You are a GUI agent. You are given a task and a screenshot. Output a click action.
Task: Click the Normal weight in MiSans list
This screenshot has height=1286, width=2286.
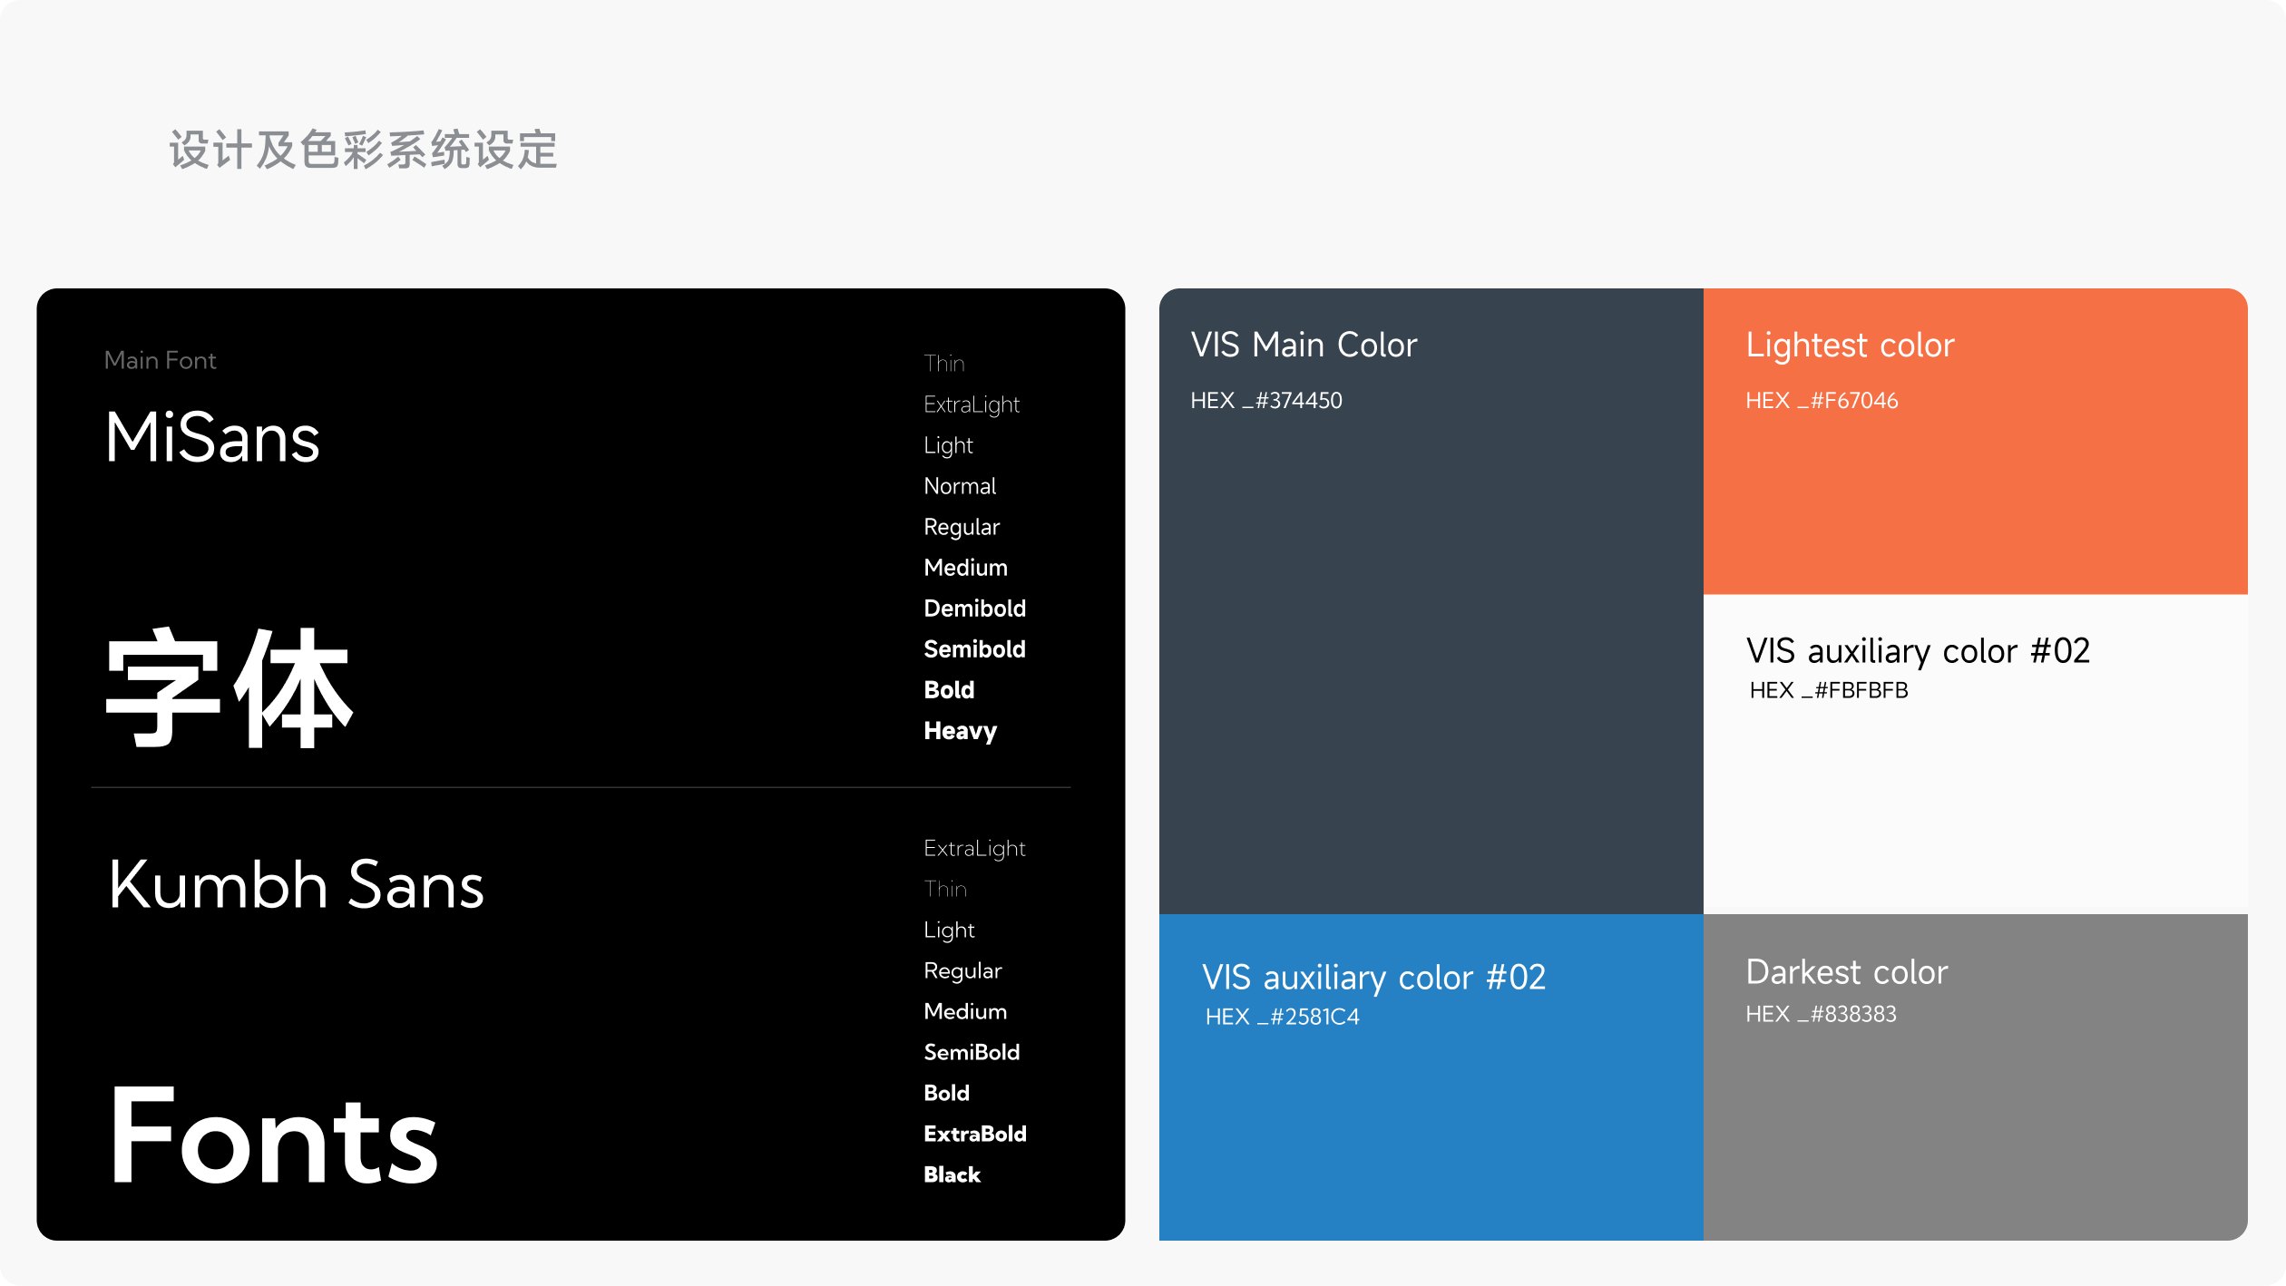click(x=960, y=486)
